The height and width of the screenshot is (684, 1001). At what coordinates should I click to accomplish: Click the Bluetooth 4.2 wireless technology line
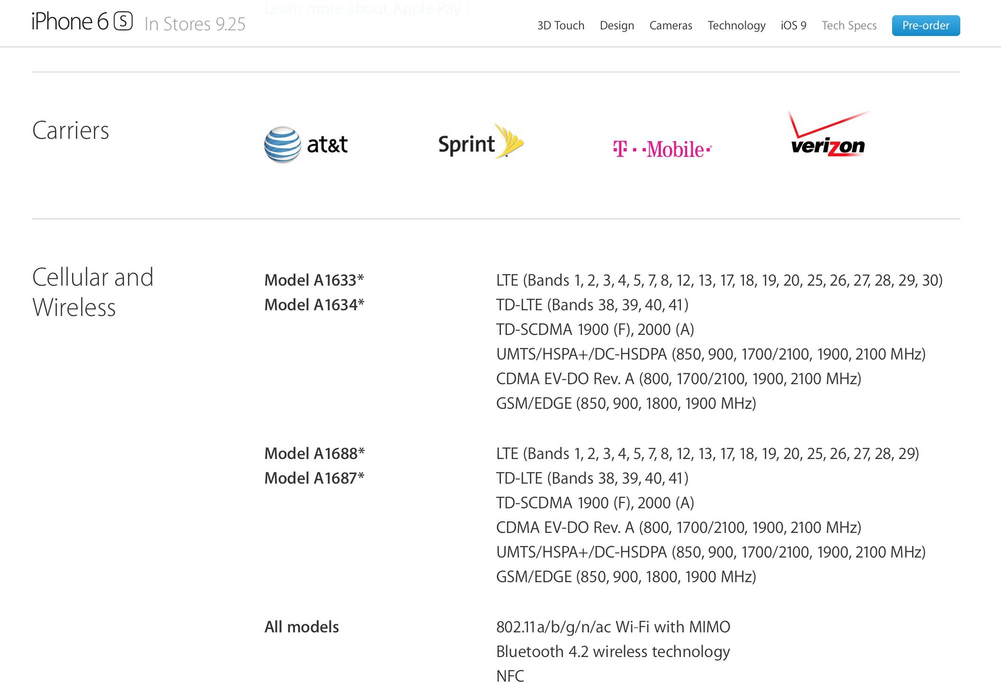click(x=613, y=652)
